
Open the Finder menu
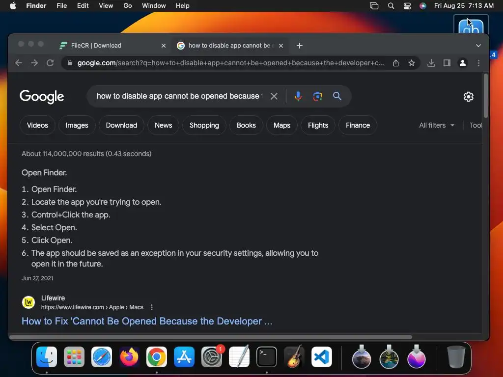(36, 6)
